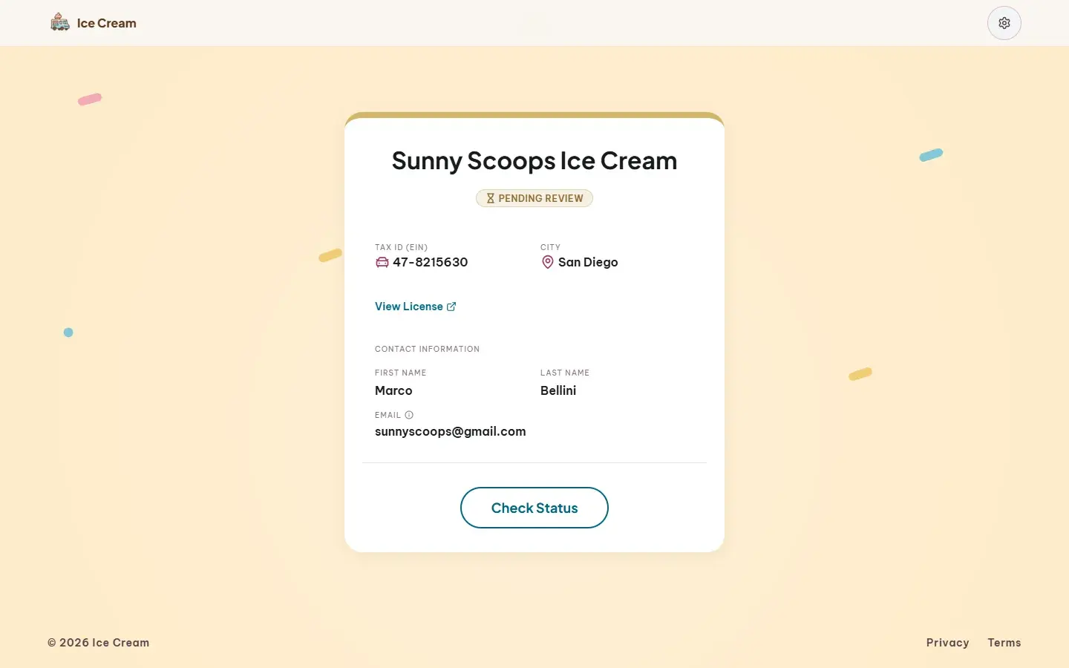
Task: Click the info icon beside Email label
Action: click(x=409, y=415)
